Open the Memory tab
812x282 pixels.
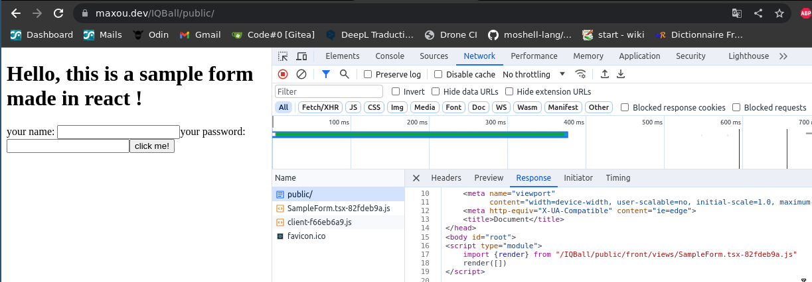(588, 56)
